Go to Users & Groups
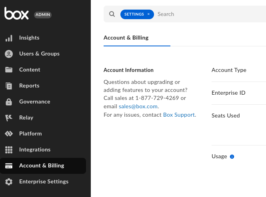266x197 pixels. point(39,54)
